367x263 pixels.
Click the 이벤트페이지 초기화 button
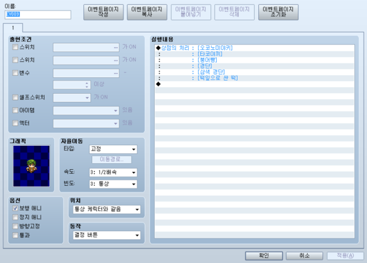pos(278,12)
